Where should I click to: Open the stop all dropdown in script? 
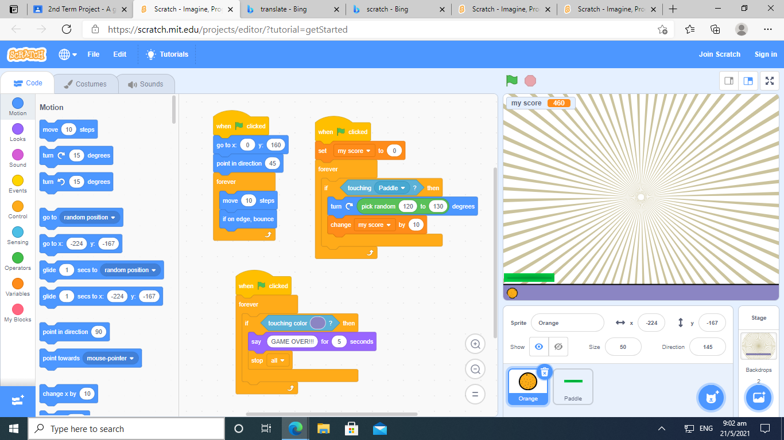pos(282,360)
